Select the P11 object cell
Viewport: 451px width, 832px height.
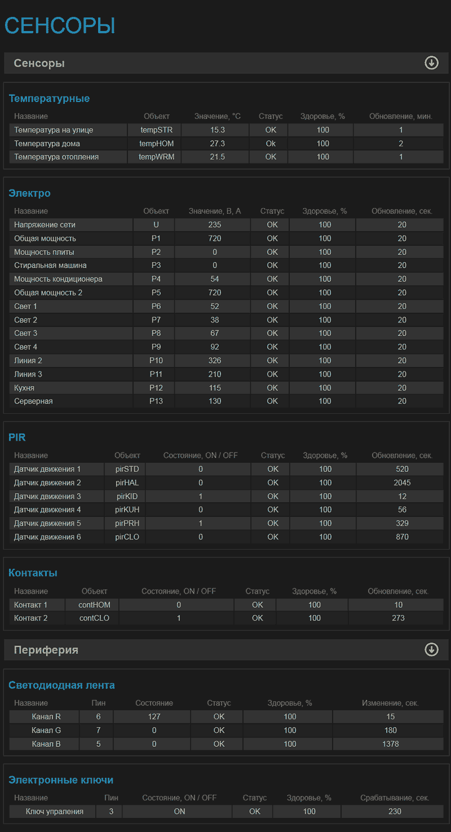click(156, 374)
